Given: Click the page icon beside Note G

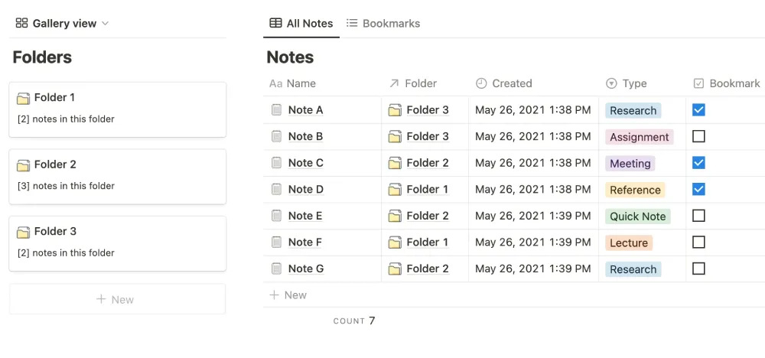Looking at the screenshot, I should 276,268.
